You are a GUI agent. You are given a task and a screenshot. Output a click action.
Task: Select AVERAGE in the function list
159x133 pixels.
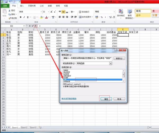click(x=67, y=81)
